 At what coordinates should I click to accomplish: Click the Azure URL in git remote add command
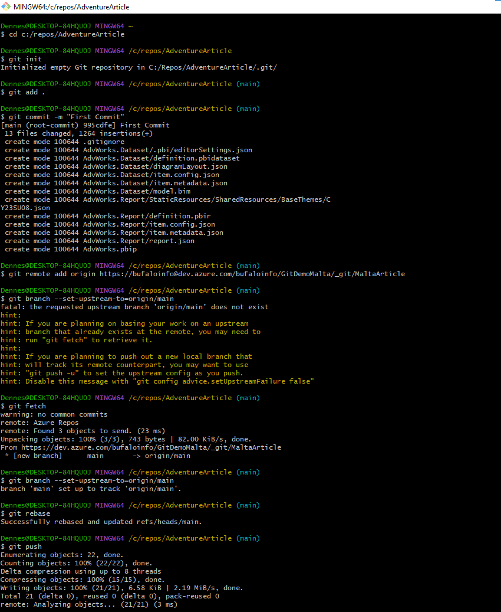[259, 274]
